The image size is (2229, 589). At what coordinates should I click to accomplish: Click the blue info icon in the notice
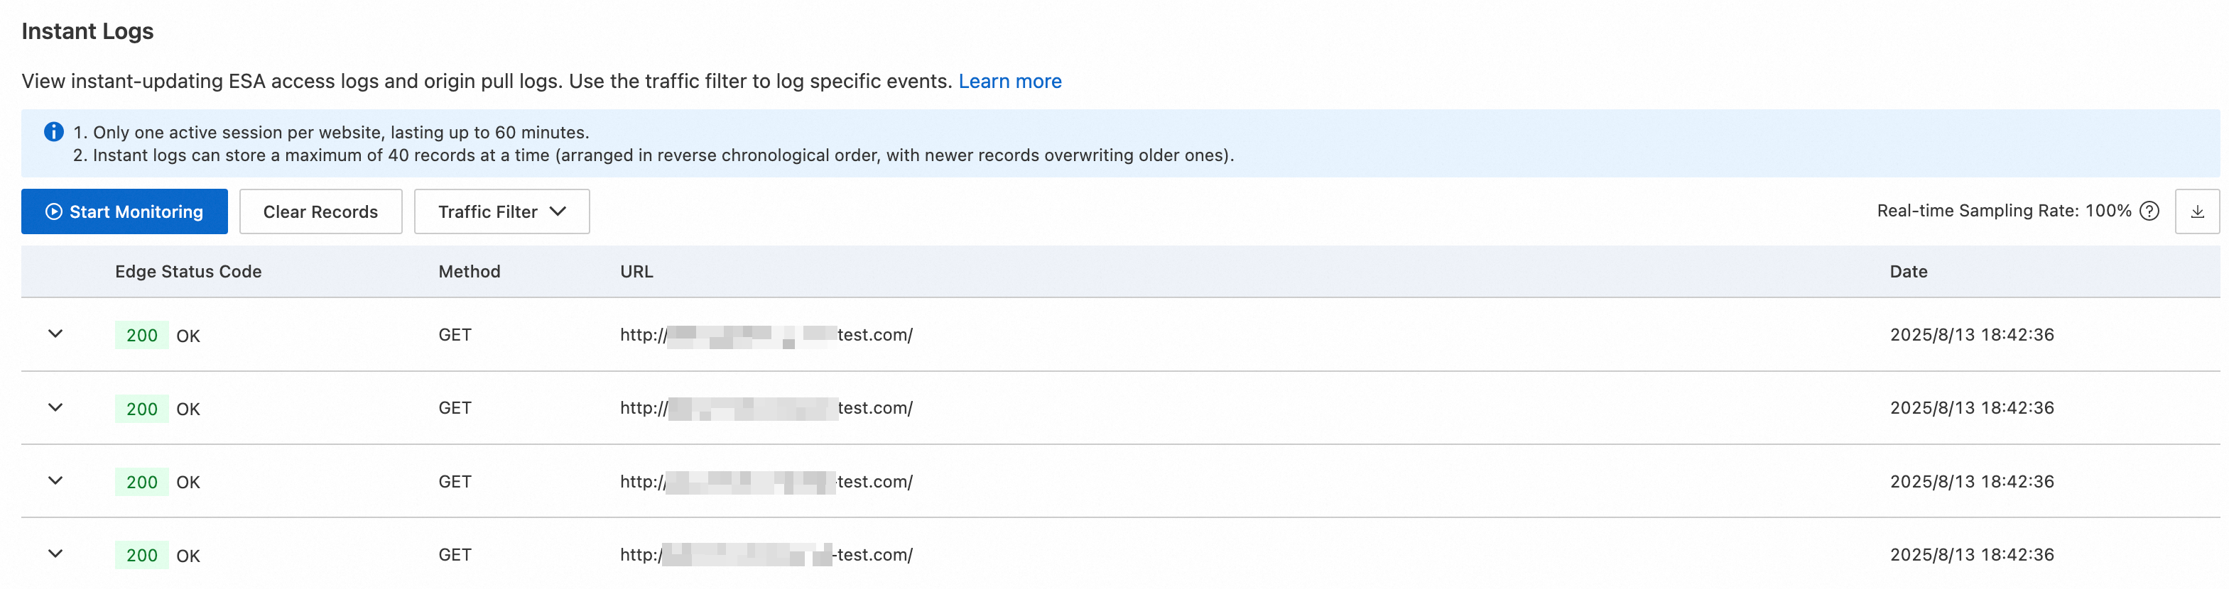pyautogui.click(x=54, y=131)
